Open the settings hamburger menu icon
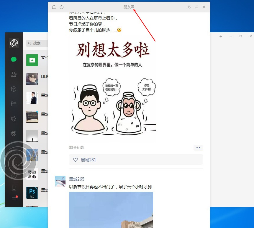Image resolution: width=254 pixels, height=228 pixels. [14, 199]
